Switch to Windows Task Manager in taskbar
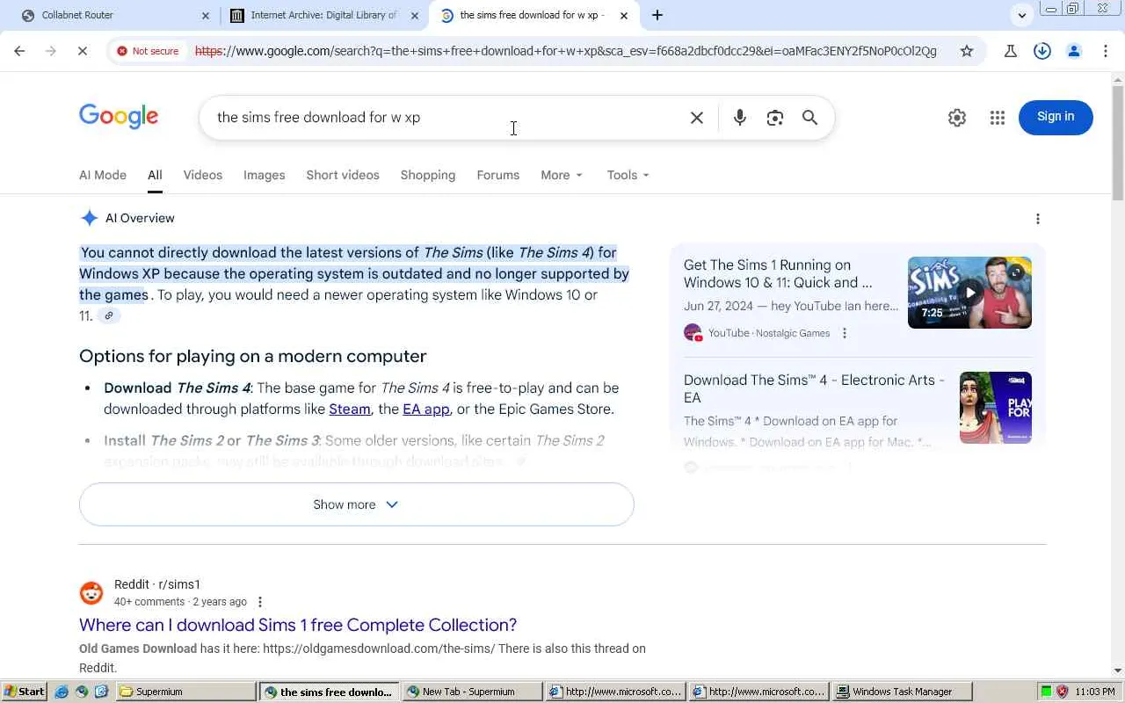Viewport: 1125px width, 703px height. pyautogui.click(x=902, y=692)
